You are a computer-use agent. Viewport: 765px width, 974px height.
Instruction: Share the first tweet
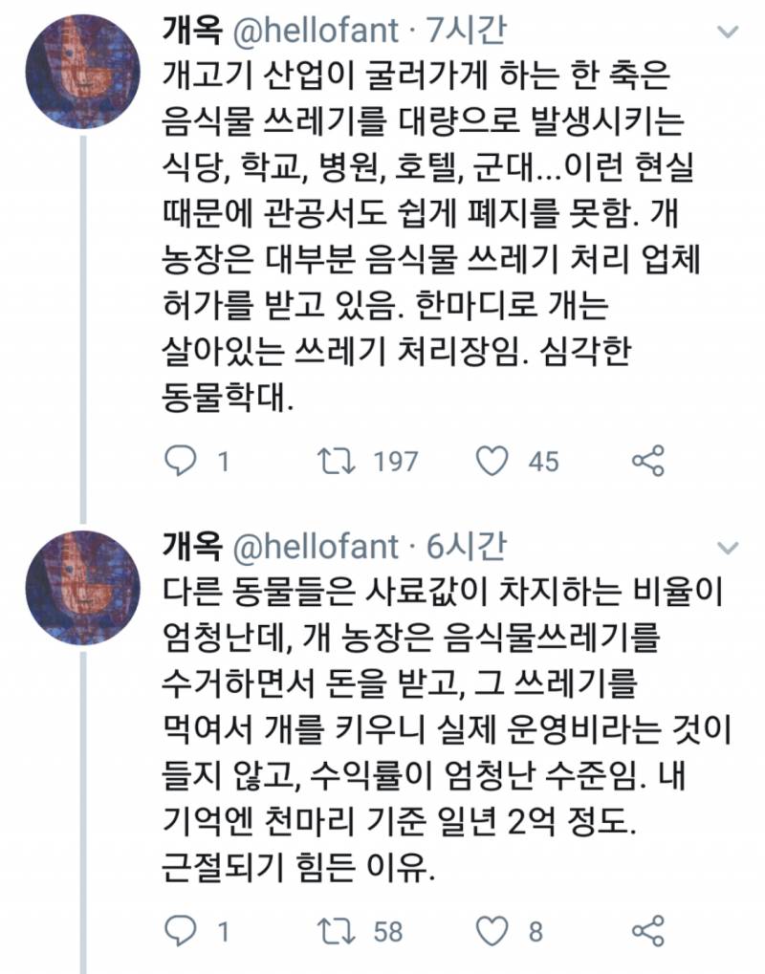coord(649,461)
